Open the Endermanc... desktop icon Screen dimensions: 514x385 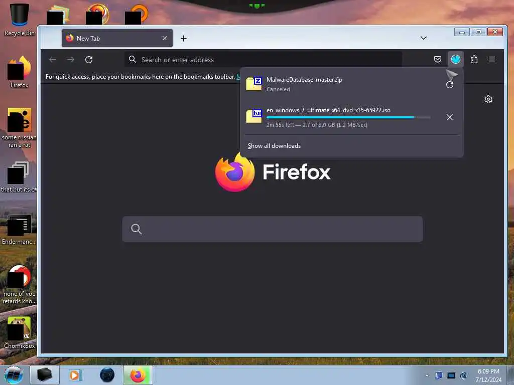pyautogui.click(x=19, y=230)
